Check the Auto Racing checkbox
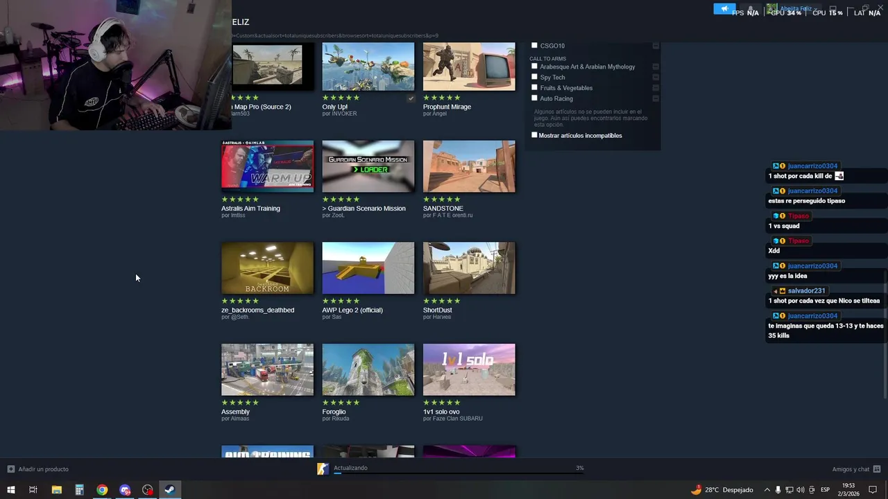This screenshot has height=499, width=888. 534,98
